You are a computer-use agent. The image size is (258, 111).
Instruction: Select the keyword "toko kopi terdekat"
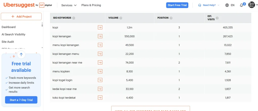[x=64, y=98]
